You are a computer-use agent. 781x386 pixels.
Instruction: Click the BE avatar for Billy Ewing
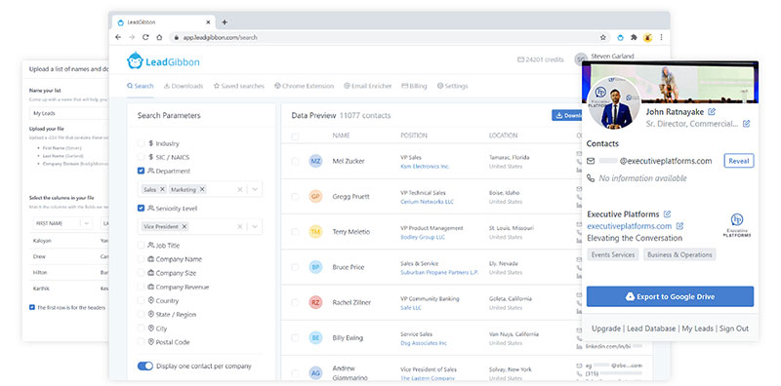[315, 337]
